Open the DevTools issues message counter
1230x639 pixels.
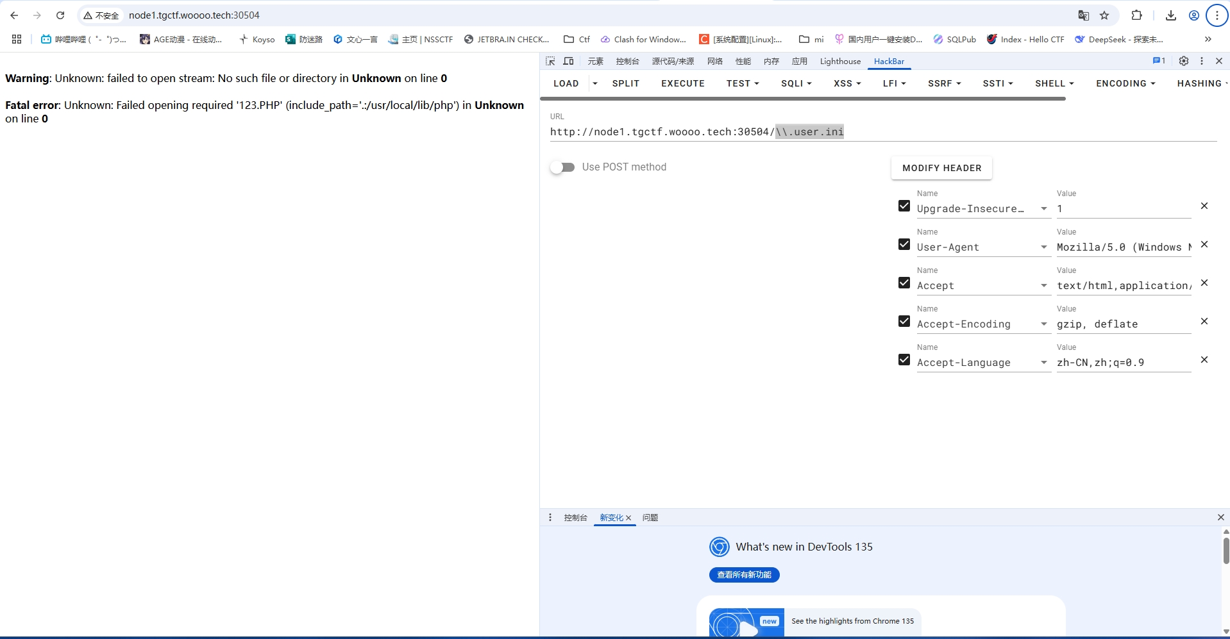tap(1159, 61)
